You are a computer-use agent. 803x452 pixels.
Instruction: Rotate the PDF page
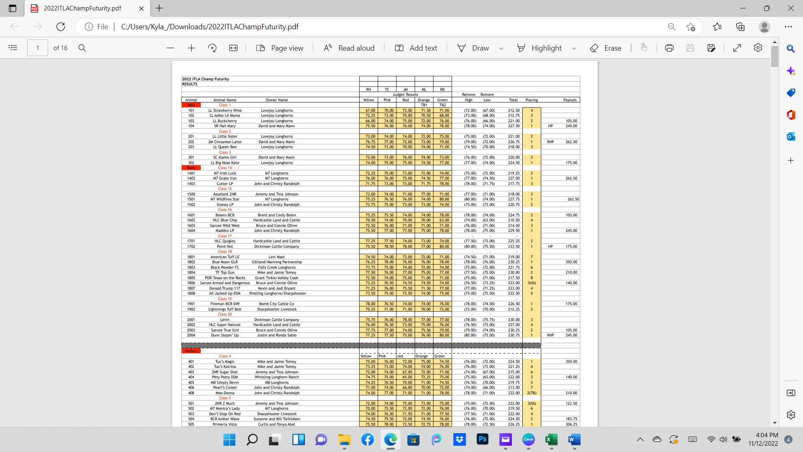point(212,48)
